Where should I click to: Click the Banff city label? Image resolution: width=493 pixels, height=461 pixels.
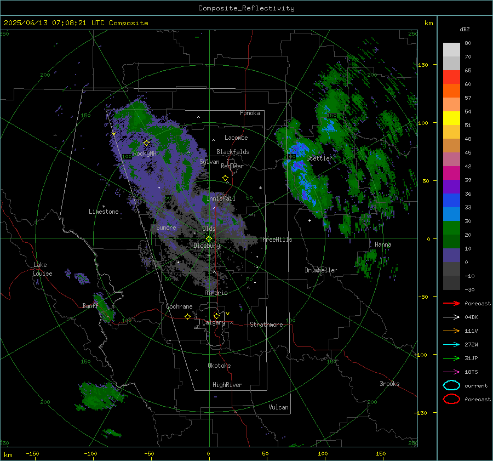90,306
